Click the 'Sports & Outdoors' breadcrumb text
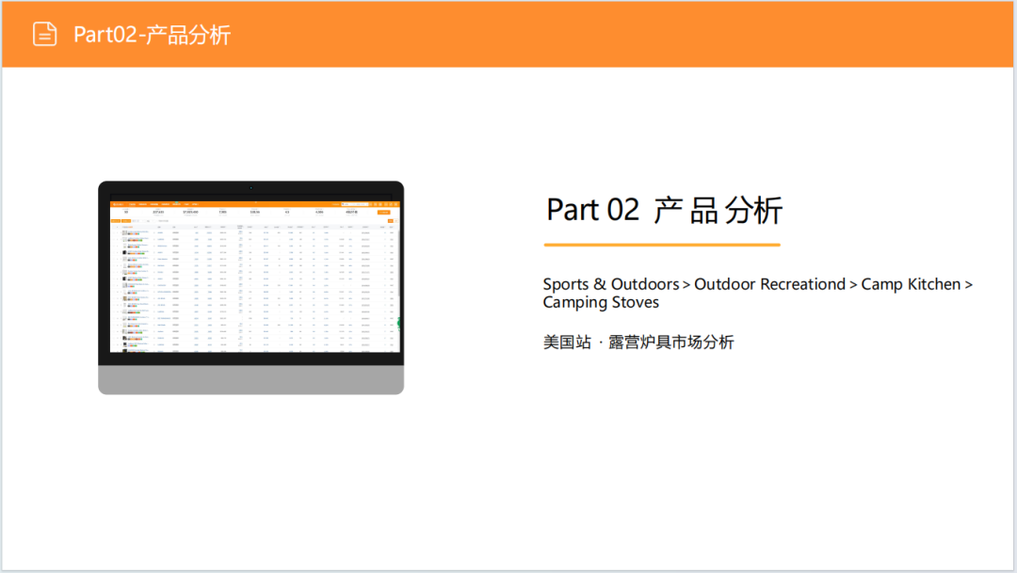The image size is (1017, 573). [x=610, y=284]
